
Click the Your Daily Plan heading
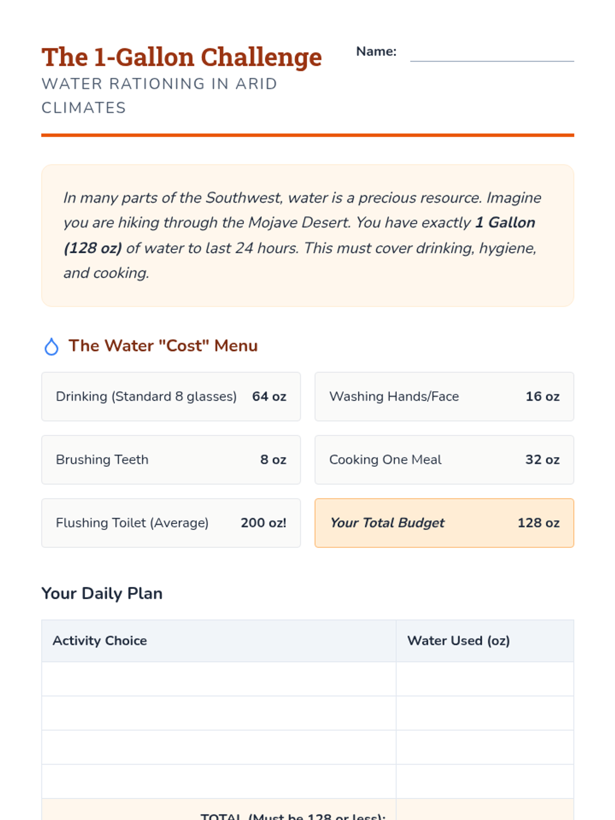(x=102, y=593)
